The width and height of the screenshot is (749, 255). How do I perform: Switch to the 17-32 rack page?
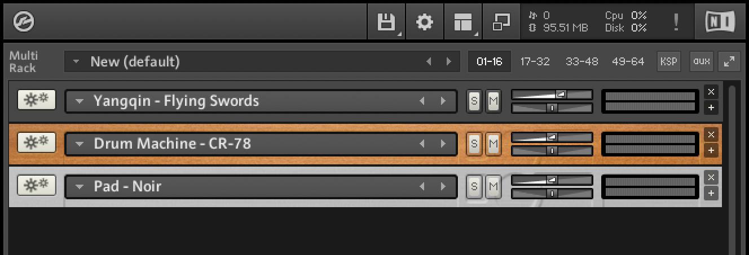535,61
